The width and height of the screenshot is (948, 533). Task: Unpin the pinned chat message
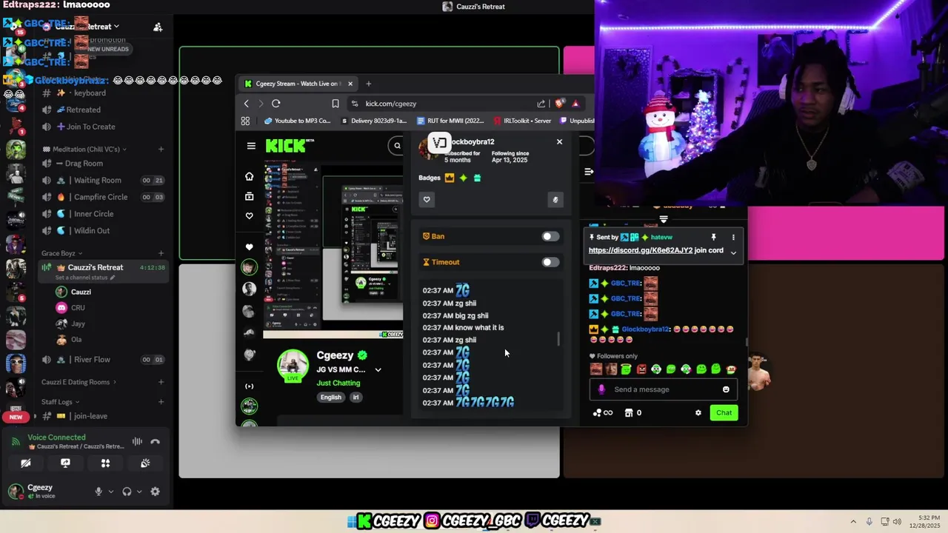(x=713, y=237)
